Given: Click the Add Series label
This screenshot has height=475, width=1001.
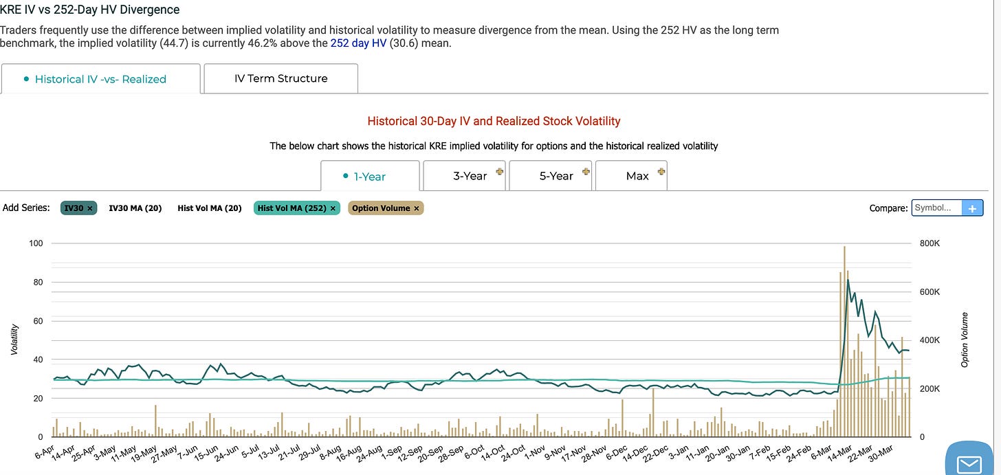Looking at the screenshot, I should point(26,208).
